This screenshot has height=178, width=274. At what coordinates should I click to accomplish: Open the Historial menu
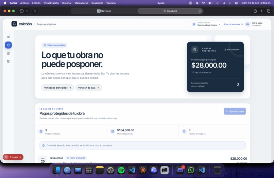67,3
